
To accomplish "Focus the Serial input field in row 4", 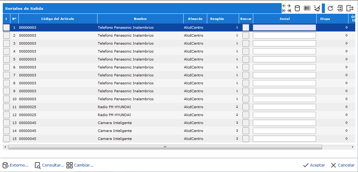I will pos(284,51).
